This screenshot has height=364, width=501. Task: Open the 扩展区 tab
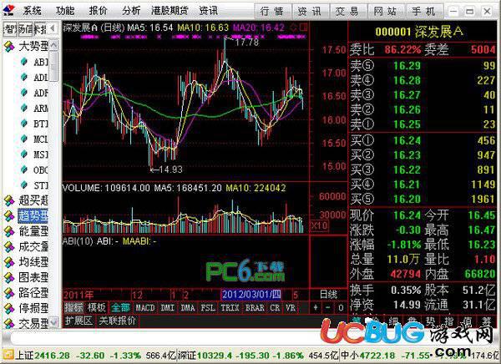[x=78, y=321]
